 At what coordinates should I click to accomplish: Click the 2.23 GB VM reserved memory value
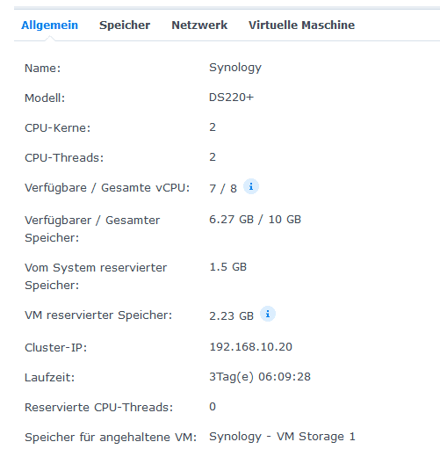coord(231,316)
